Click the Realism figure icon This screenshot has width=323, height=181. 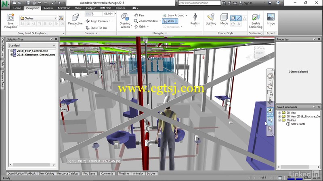[195, 17]
